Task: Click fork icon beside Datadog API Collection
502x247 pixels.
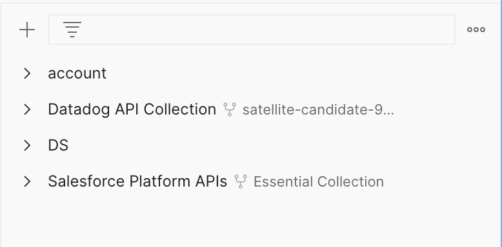Action: coord(230,109)
